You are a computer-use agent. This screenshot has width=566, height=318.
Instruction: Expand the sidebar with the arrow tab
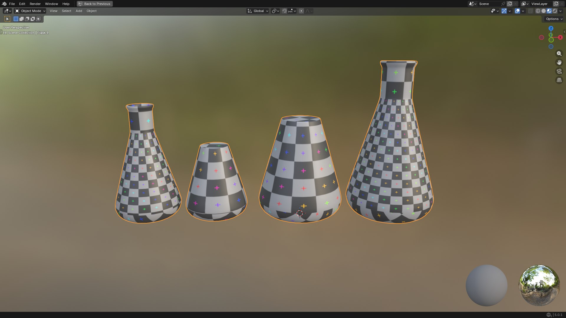tap(564, 32)
